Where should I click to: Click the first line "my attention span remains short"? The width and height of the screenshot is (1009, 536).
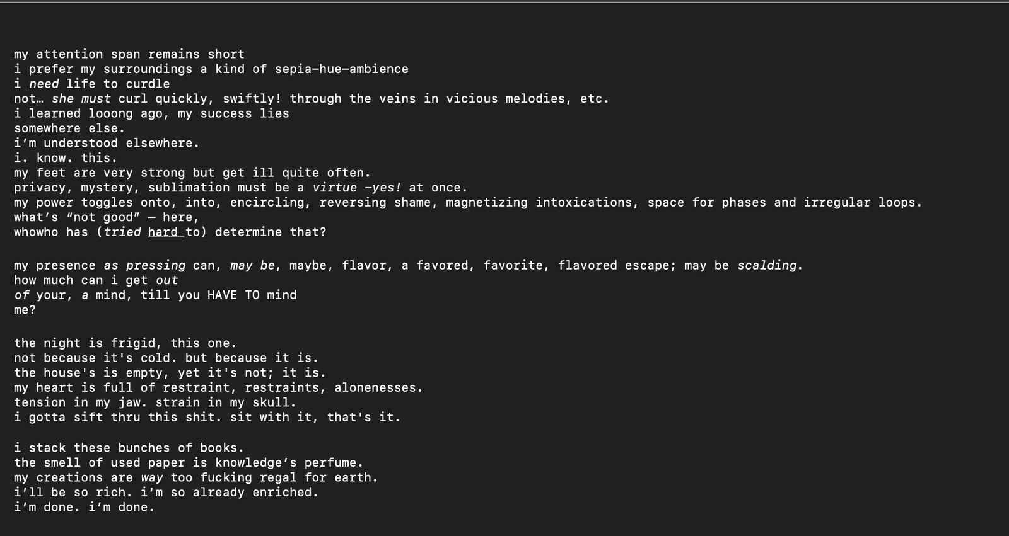(129, 55)
